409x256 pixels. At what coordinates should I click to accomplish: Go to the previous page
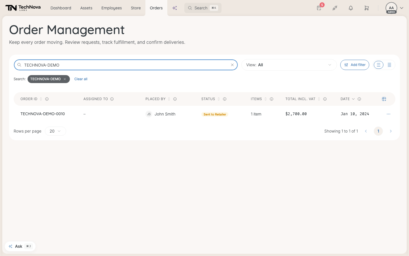click(366, 131)
